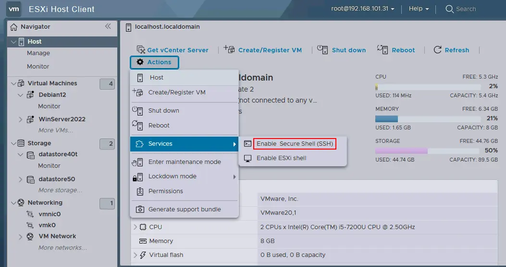Click the Navigator home icon
Screen dimensions: 506x267
[x=13, y=27]
